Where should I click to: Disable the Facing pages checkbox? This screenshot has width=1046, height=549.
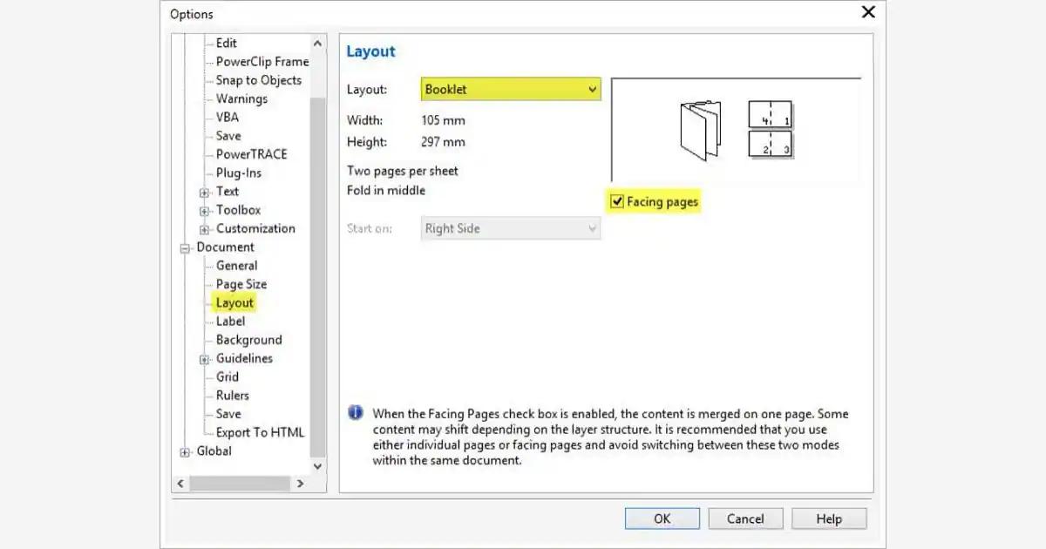pyautogui.click(x=617, y=202)
